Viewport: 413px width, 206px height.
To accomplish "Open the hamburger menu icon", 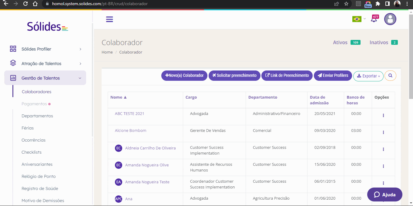I will point(109,19).
